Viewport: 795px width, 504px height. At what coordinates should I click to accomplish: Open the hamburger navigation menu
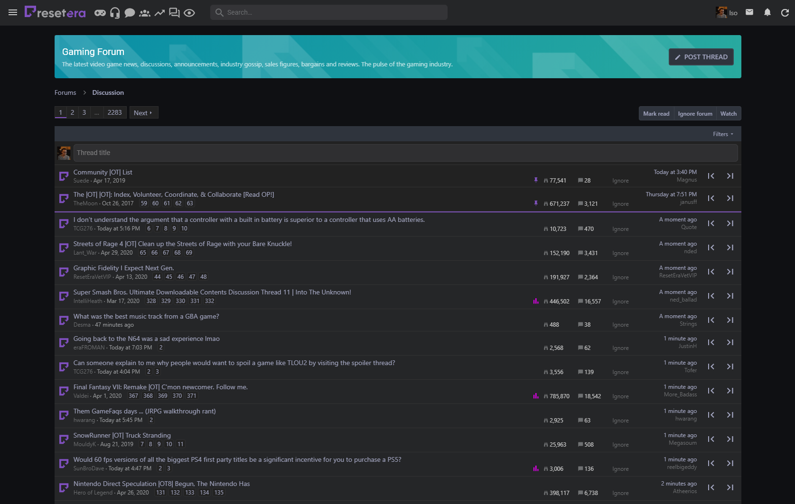[13, 12]
